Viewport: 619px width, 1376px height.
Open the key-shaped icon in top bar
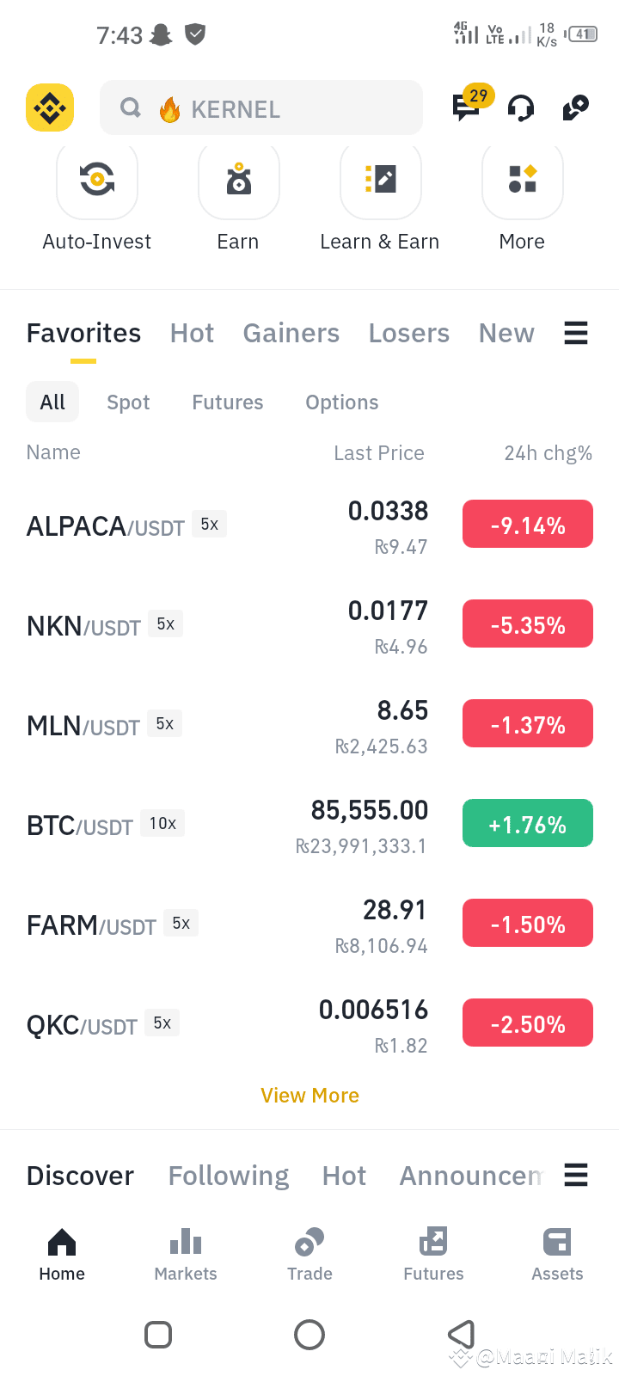coord(575,107)
